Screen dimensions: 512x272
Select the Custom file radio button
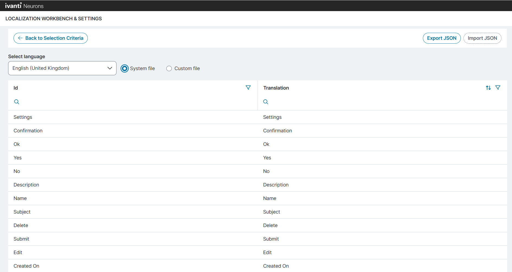(x=169, y=68)
